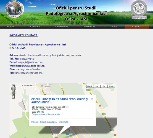Screen dimensions: 153x138
Task: Close the map info popup
Action: point(92,99)
